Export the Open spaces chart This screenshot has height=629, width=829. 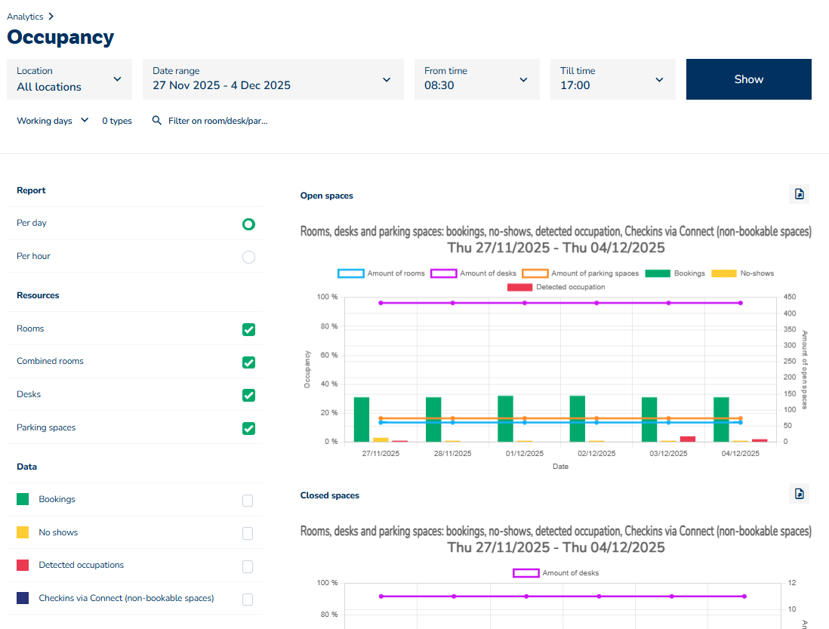coord(799,194)
